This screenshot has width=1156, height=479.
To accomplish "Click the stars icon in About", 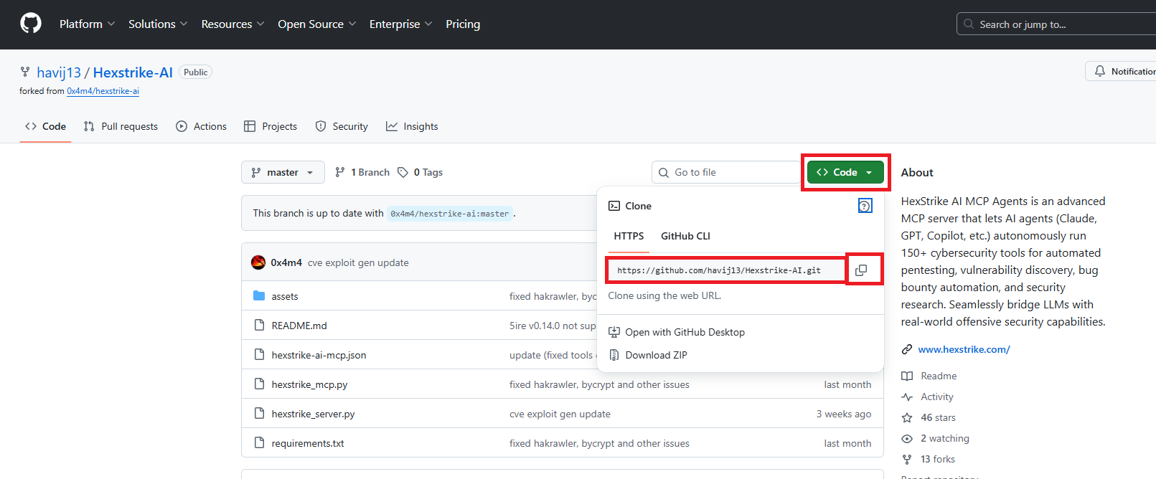I will point(907,417).
